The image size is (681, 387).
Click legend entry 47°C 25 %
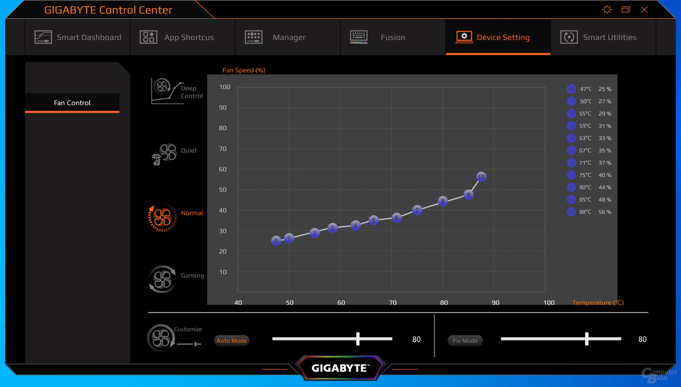tap(589, 89)
